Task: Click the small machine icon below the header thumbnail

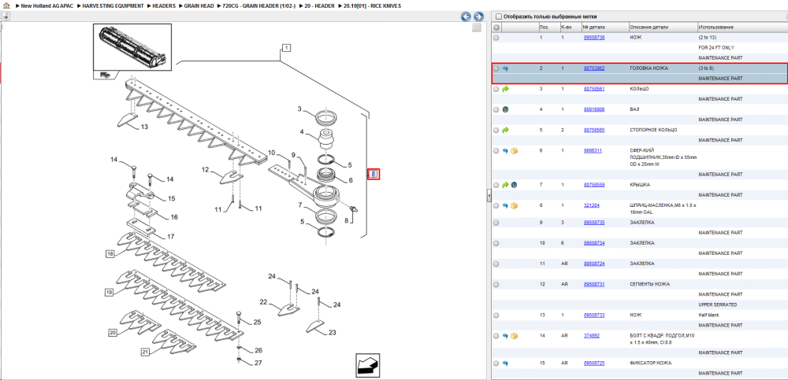Action: tap(104, 74)
